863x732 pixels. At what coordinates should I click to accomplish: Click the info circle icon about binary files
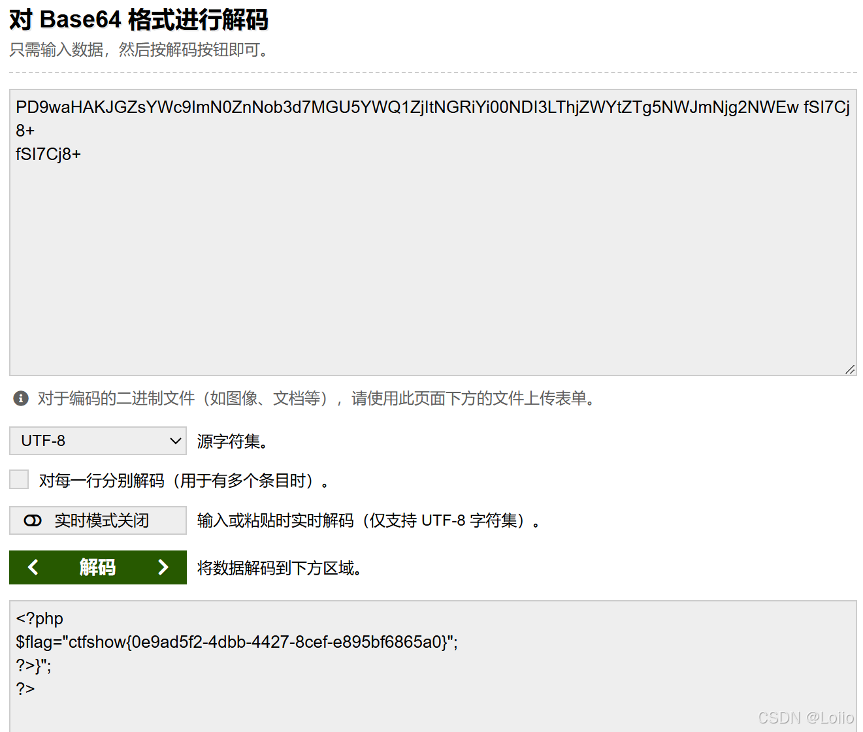pyautogui.click(x=20, y=398)
